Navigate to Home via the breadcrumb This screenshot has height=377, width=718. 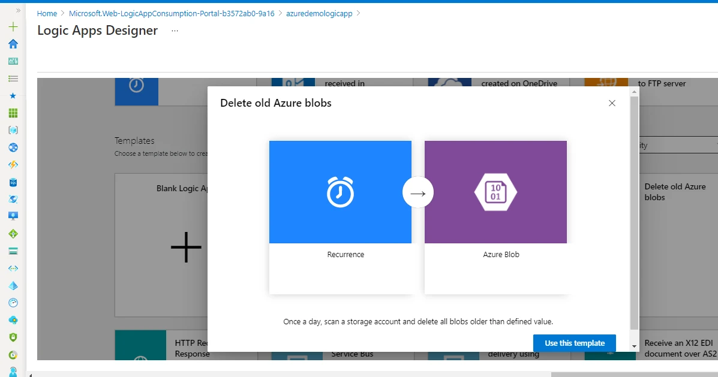47,13
